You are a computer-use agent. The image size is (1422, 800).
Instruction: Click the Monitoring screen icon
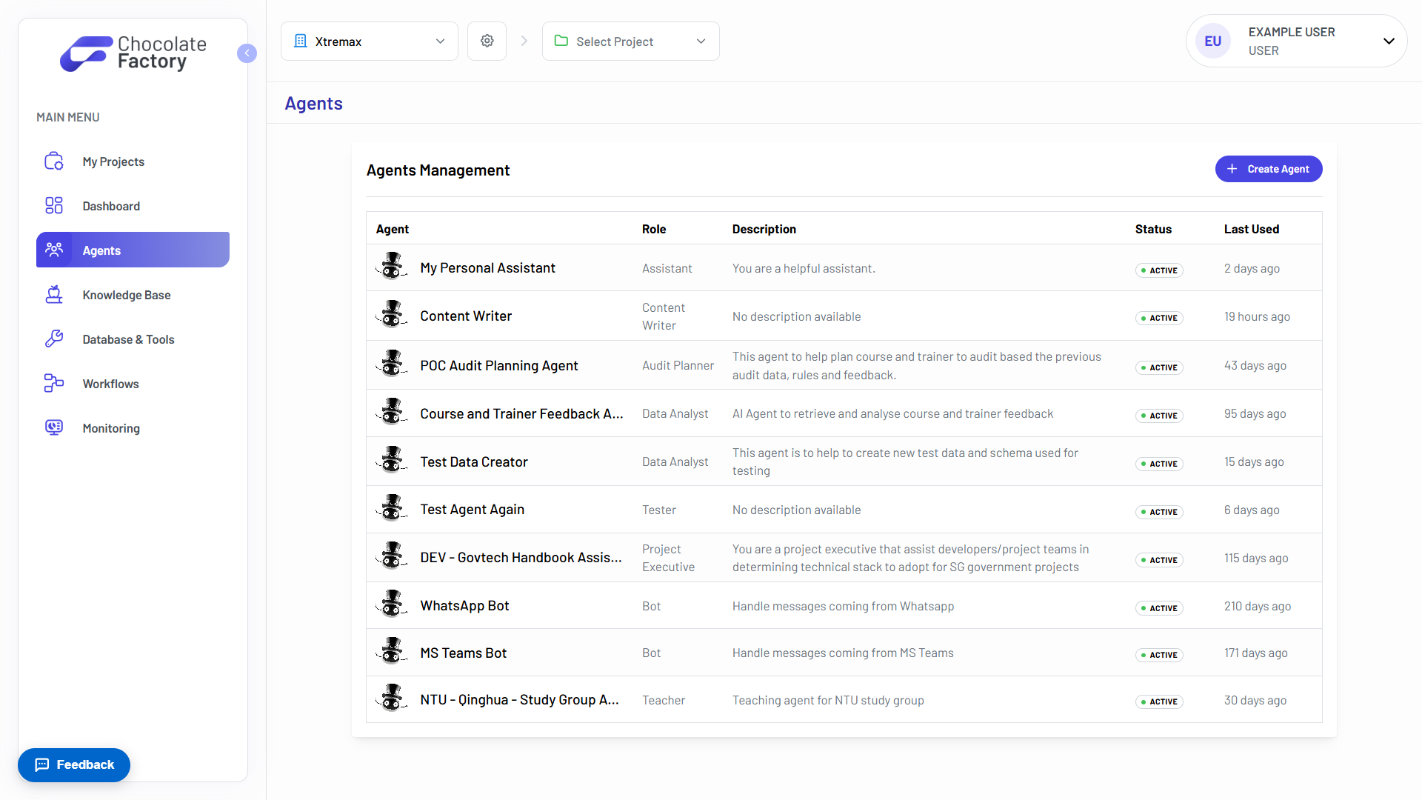tap(54, 427)
